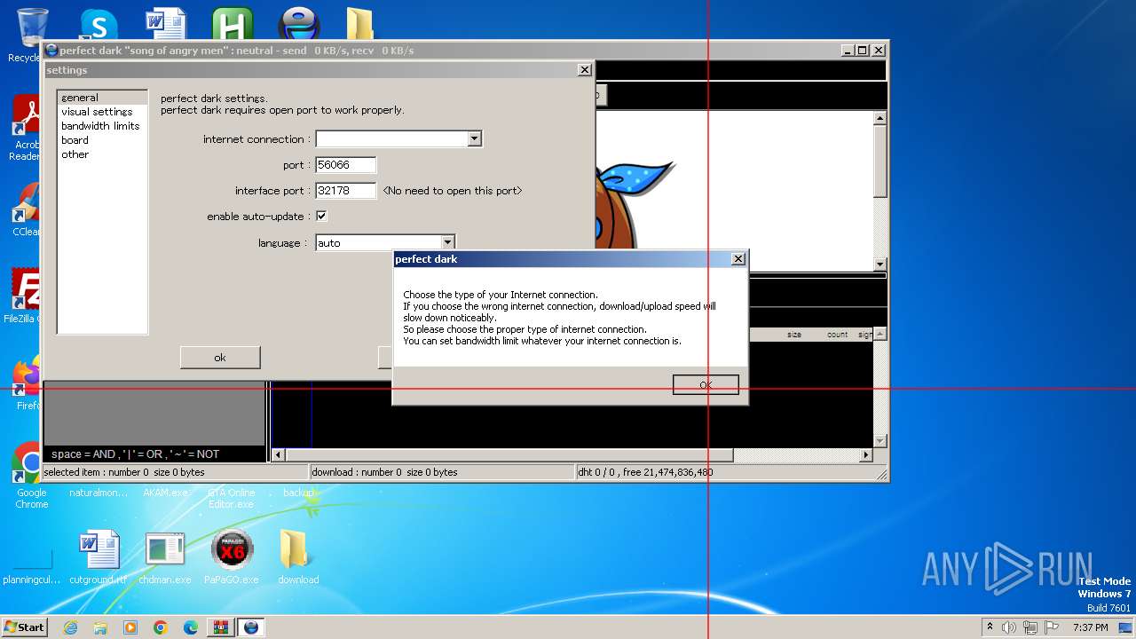
Task: Click the size column header
Action: (x=793, y=335)
